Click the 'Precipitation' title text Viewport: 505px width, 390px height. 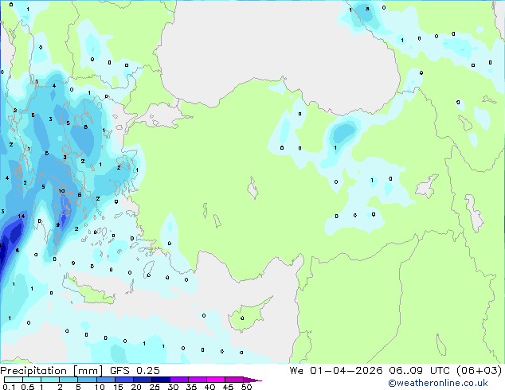pyautogui.click(x=33, y=371)
